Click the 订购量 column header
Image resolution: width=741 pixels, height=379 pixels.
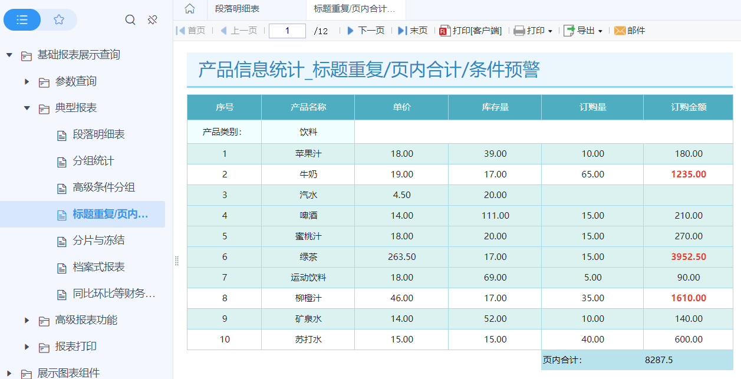click(592, 107)
